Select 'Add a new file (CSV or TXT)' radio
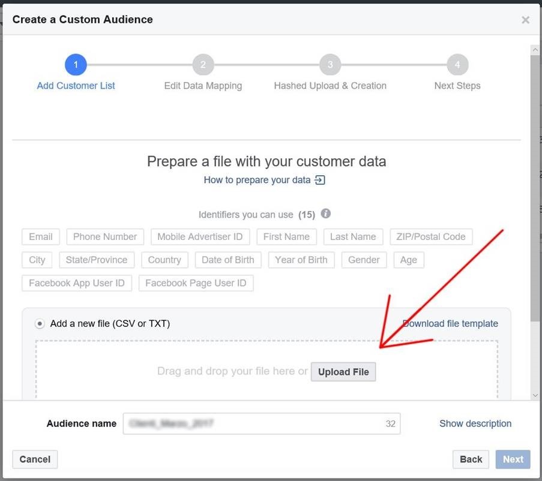Screen dimensions: 542x481 pyautogui.click(x=40, y=324)
